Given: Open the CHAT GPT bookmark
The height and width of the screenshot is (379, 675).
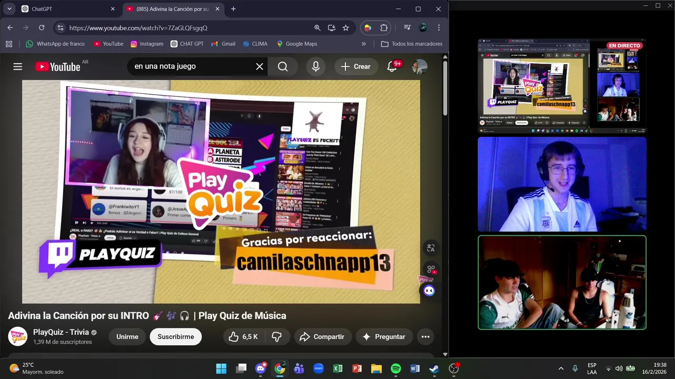Looking at the screenshot, I should coord(187,44).
